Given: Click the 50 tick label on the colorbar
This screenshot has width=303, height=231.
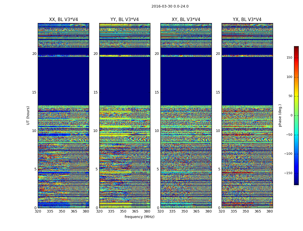Looking at the screenshot, I should (290, 96).
